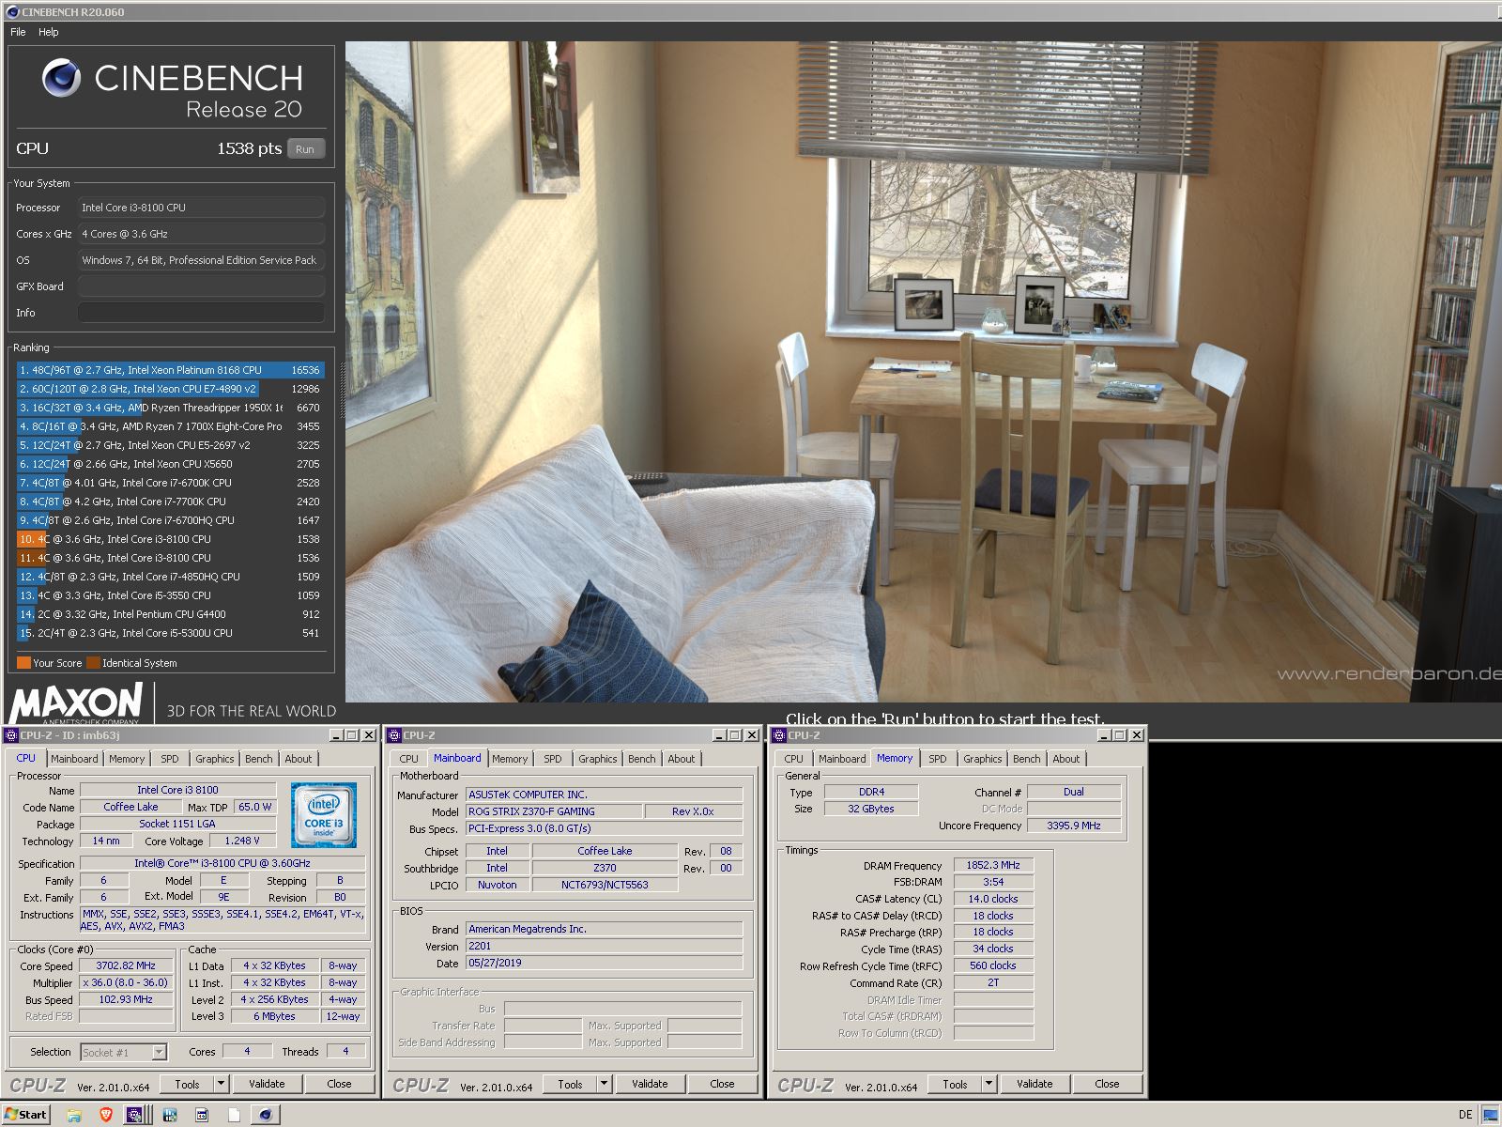The width and height of the screenshot is (1502, 1127).
Task: Select ranking row AMD Ryzen Threadripper 1950X
Action: 170,408
